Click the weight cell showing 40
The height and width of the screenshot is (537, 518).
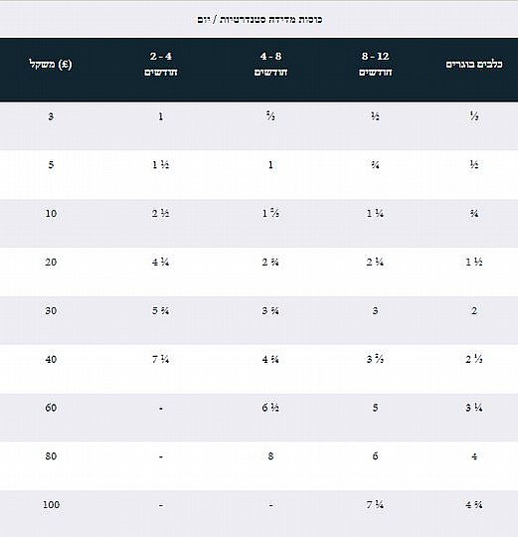(x=51, y=359)
